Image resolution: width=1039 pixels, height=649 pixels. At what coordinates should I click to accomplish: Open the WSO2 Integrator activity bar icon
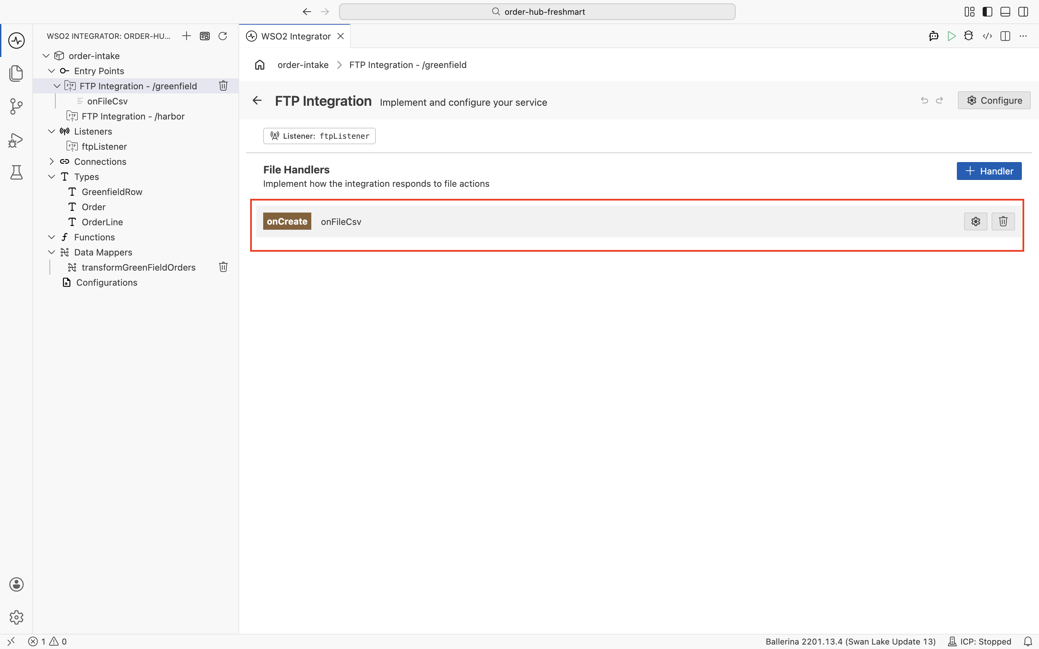pos(16,41)
